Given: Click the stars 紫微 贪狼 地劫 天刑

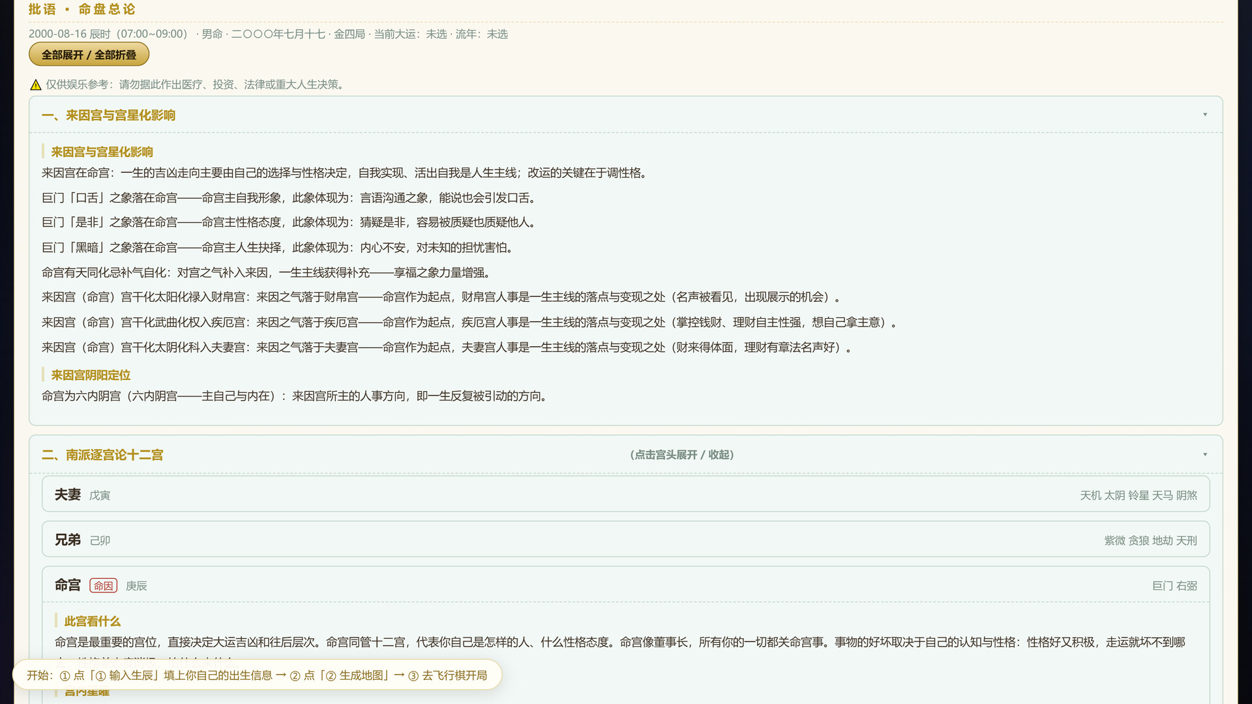Looking at the screenshot, I should coord(1150,540).
